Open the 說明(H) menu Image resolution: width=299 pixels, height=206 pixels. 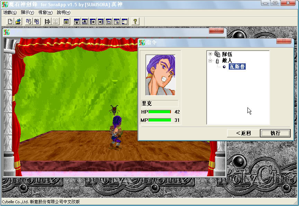(x=64, y=12)
